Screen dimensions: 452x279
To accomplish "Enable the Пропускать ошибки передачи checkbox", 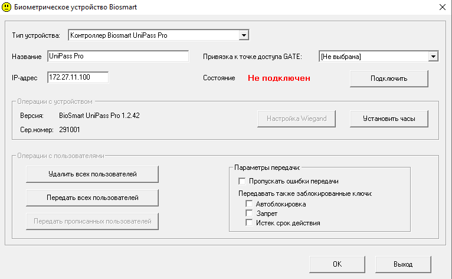I will 242,182.
